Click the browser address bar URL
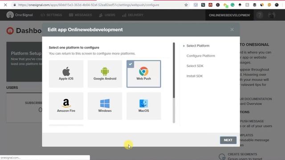285x160 pixels. coord(89,5)
